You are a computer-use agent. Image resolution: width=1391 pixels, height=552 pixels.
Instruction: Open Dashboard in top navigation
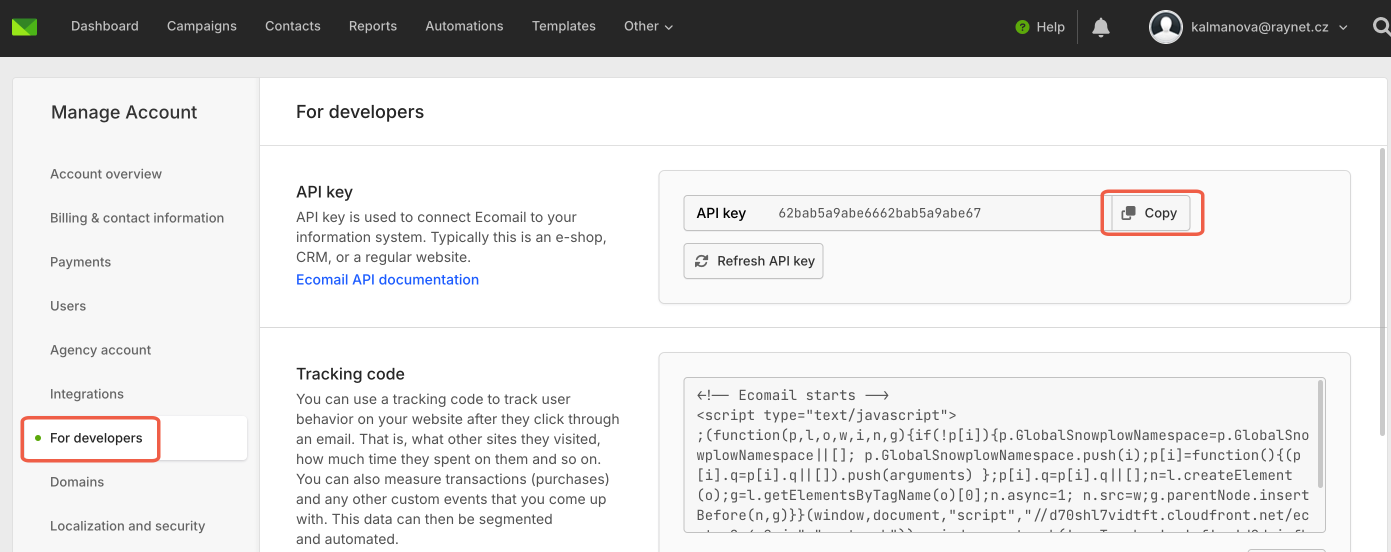105,26
